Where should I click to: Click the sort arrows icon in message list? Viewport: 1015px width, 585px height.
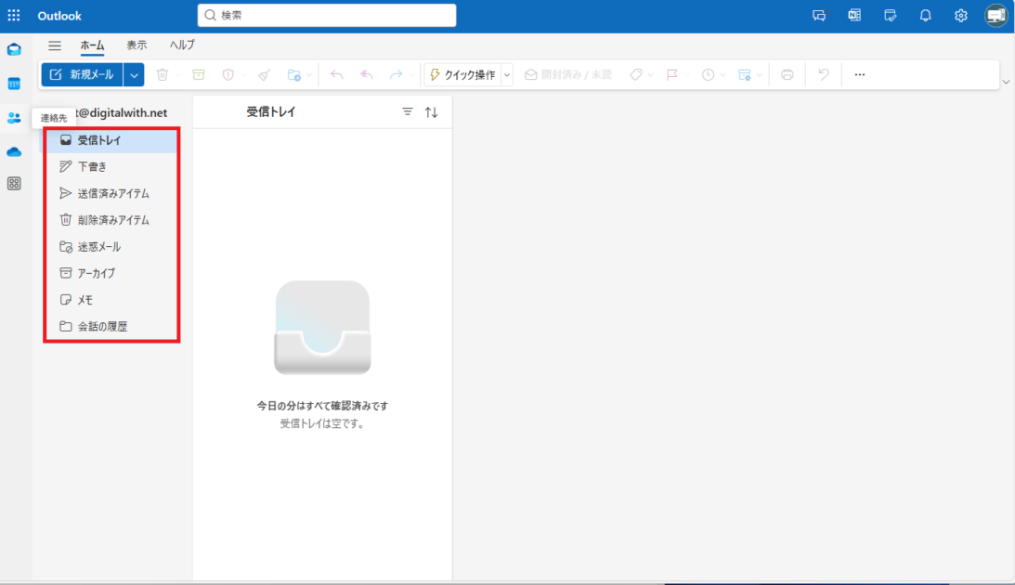431,112
